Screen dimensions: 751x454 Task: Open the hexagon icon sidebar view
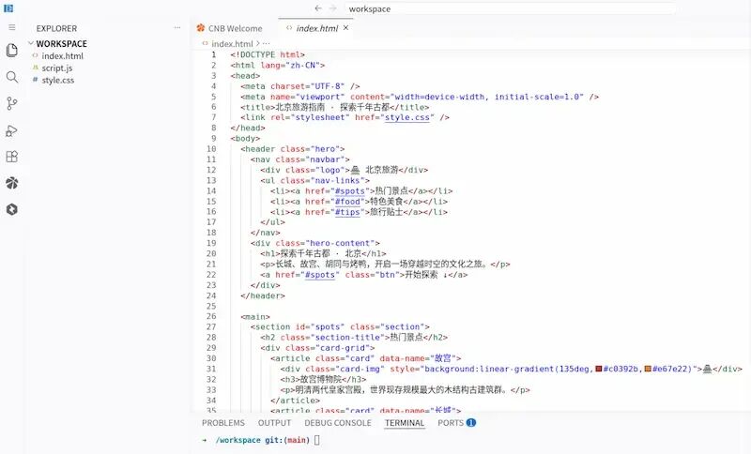pos(12,209)
